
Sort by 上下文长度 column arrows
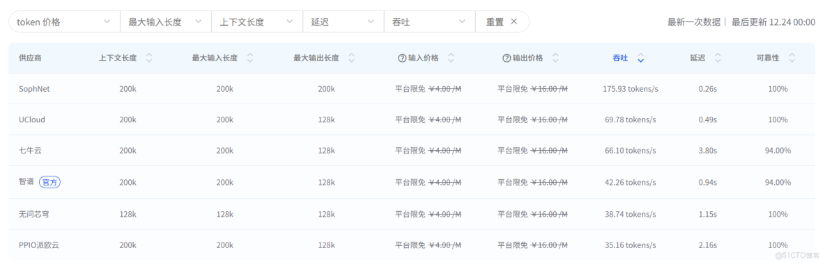(149, 58)
